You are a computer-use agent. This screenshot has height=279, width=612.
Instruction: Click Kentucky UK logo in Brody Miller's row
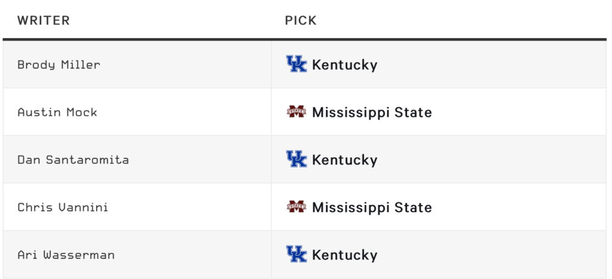tap(296, 64)
